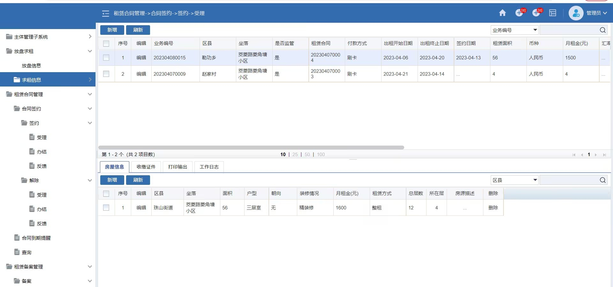Click upper 新增 button
The height and width of the screenshot is (287, 613).
point(112,30)
